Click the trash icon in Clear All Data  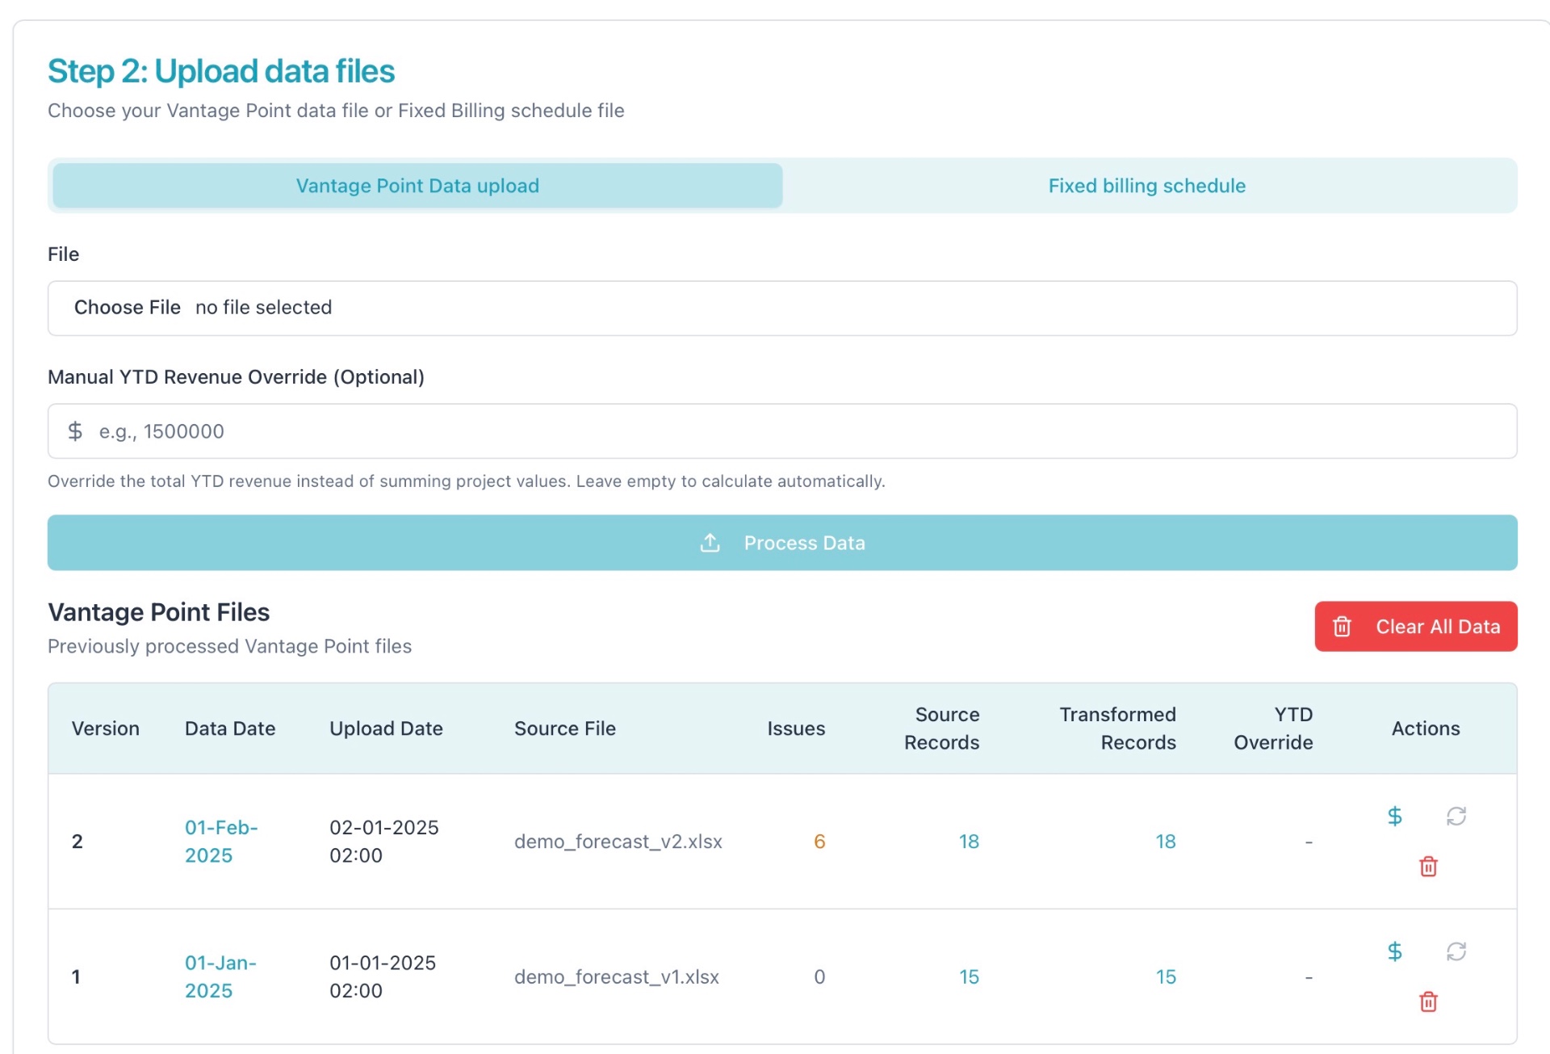[1342, 627]
